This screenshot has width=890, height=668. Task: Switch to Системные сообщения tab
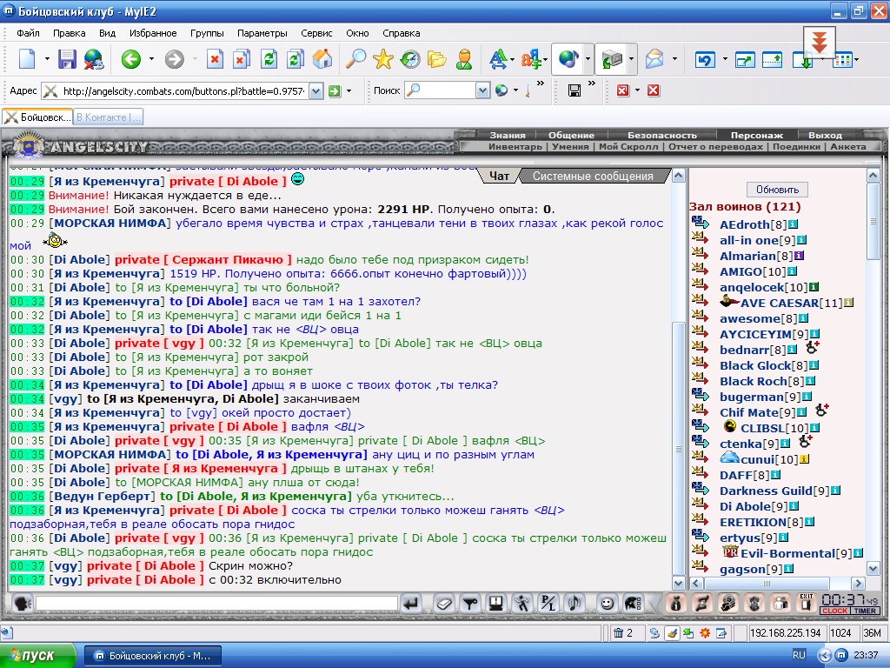pos(593,176)
